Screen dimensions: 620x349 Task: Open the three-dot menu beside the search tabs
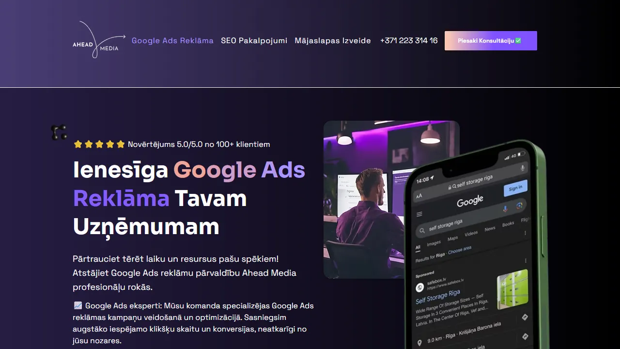(525, 234)
